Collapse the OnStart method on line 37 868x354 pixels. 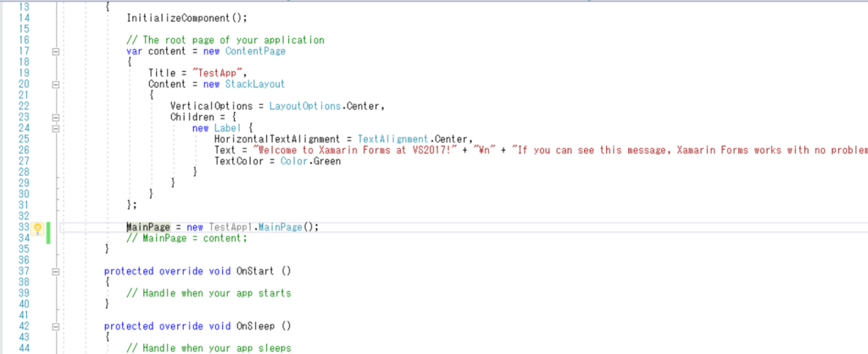(x=55, y=272)
